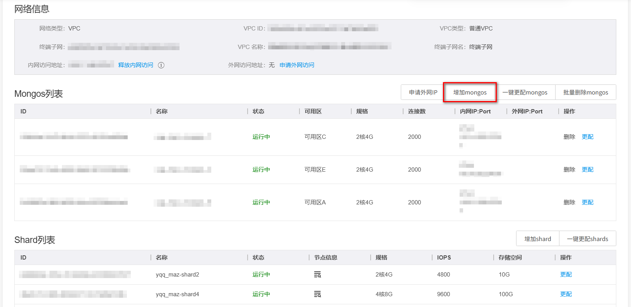Delete the mongos in 可用区E
The image size is (631, 307).
pos(569,170)
